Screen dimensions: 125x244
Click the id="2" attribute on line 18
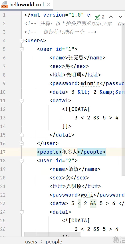click(65, 161)
